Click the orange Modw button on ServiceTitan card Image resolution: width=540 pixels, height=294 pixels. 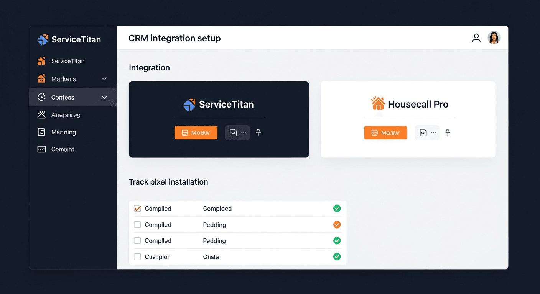point(196,132)
